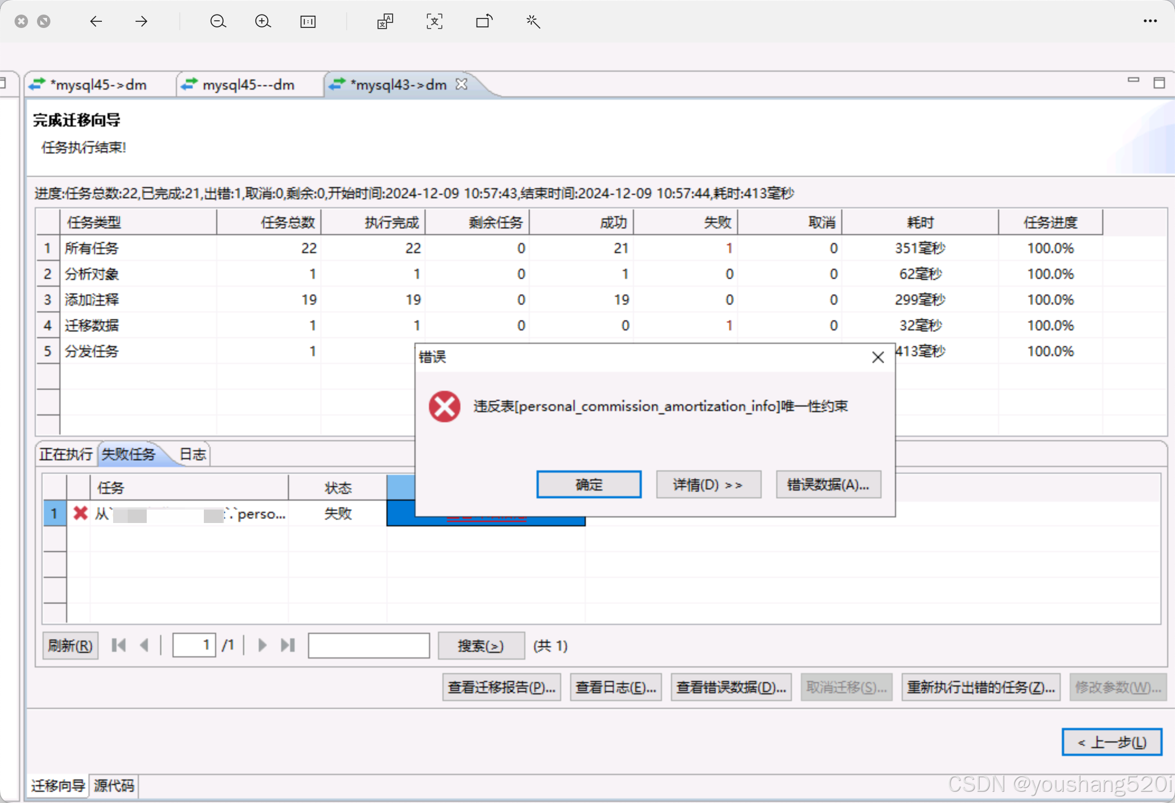Click the zoom out magnifier icon
Viewport: 1175px width, 803px height.
coord(218,22)
